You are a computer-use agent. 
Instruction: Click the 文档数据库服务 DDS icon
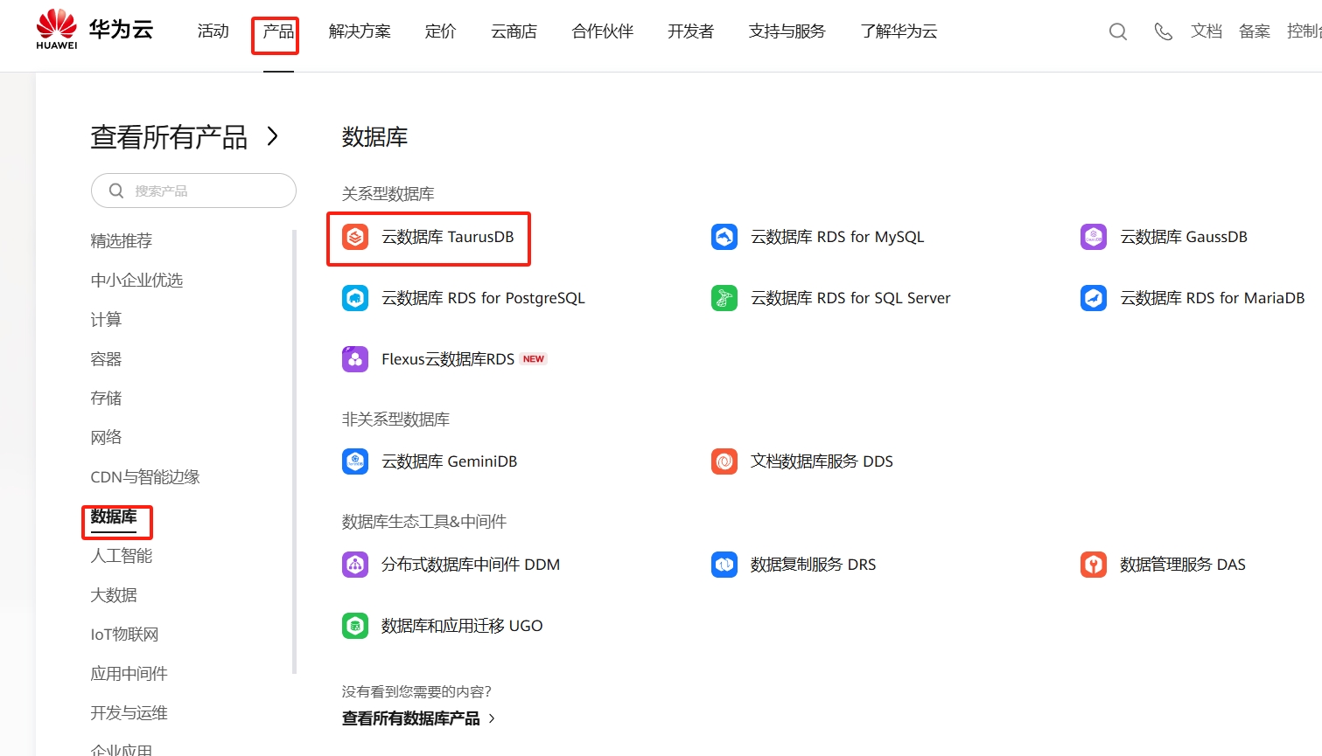coord(724,461)
